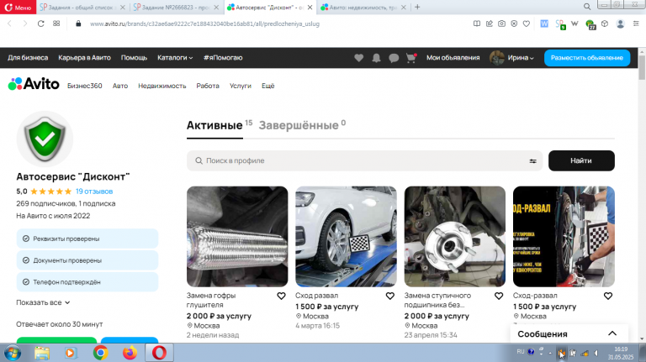This screenshot has width=646, height=362.
Task: Open Для бизнеса link
Action: point(28,58)
